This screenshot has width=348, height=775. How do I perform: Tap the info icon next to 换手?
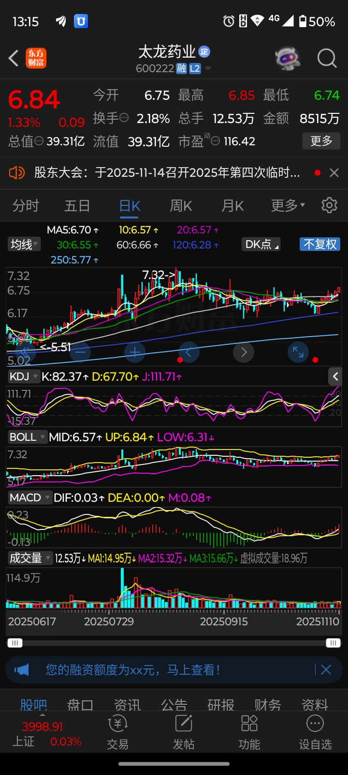click(124, 117)
